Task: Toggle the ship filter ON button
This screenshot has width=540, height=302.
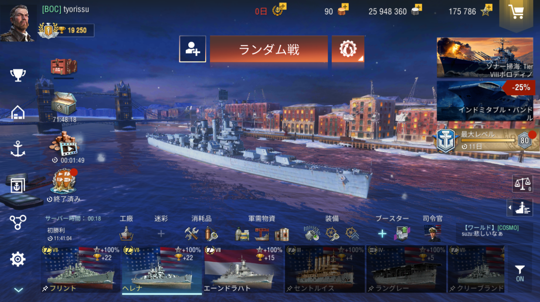Action: pyautogui.click(x=520, y=273)
